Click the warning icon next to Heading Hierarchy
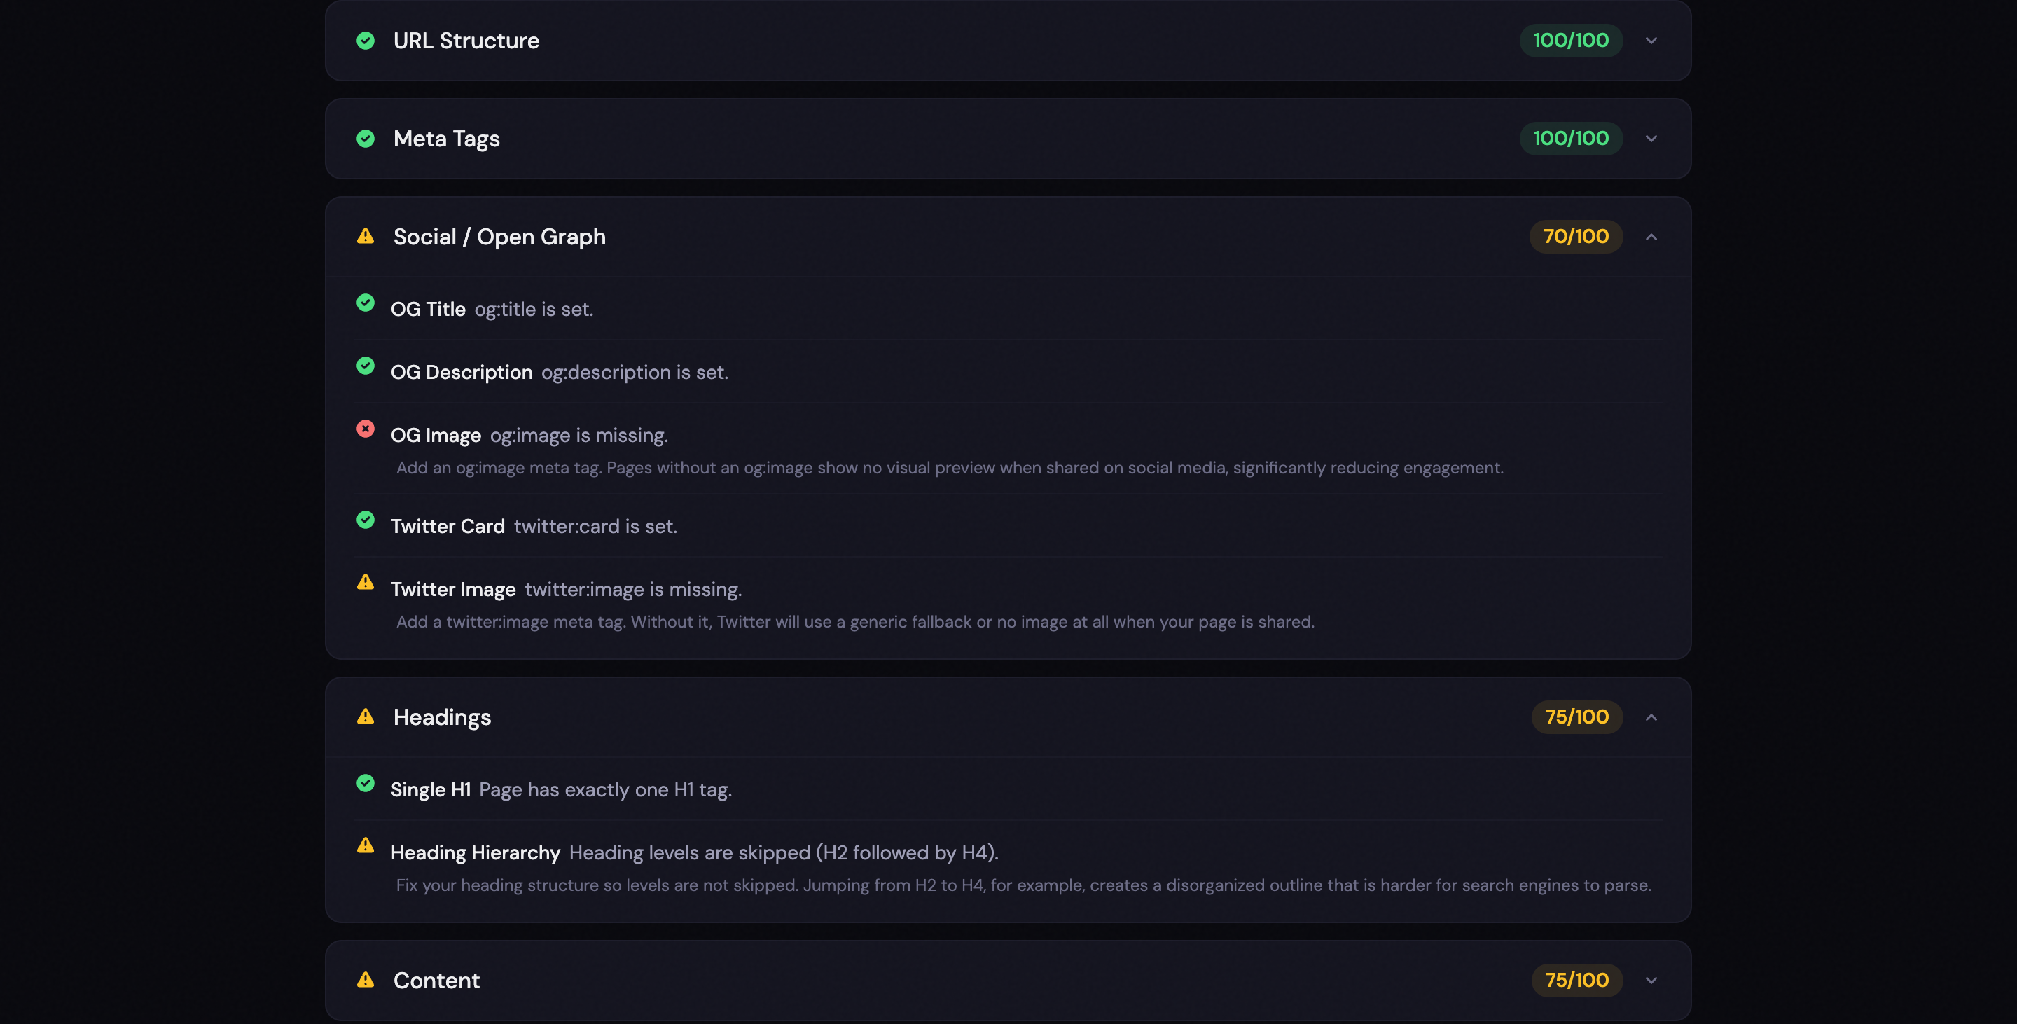The height and width of the screenshot is (1024, 2017). 366,845
